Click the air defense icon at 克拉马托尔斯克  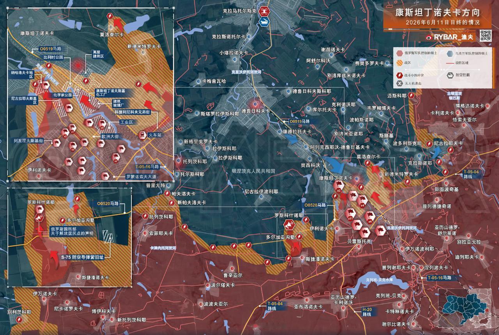pyautogui.click(x=264, y=22)
